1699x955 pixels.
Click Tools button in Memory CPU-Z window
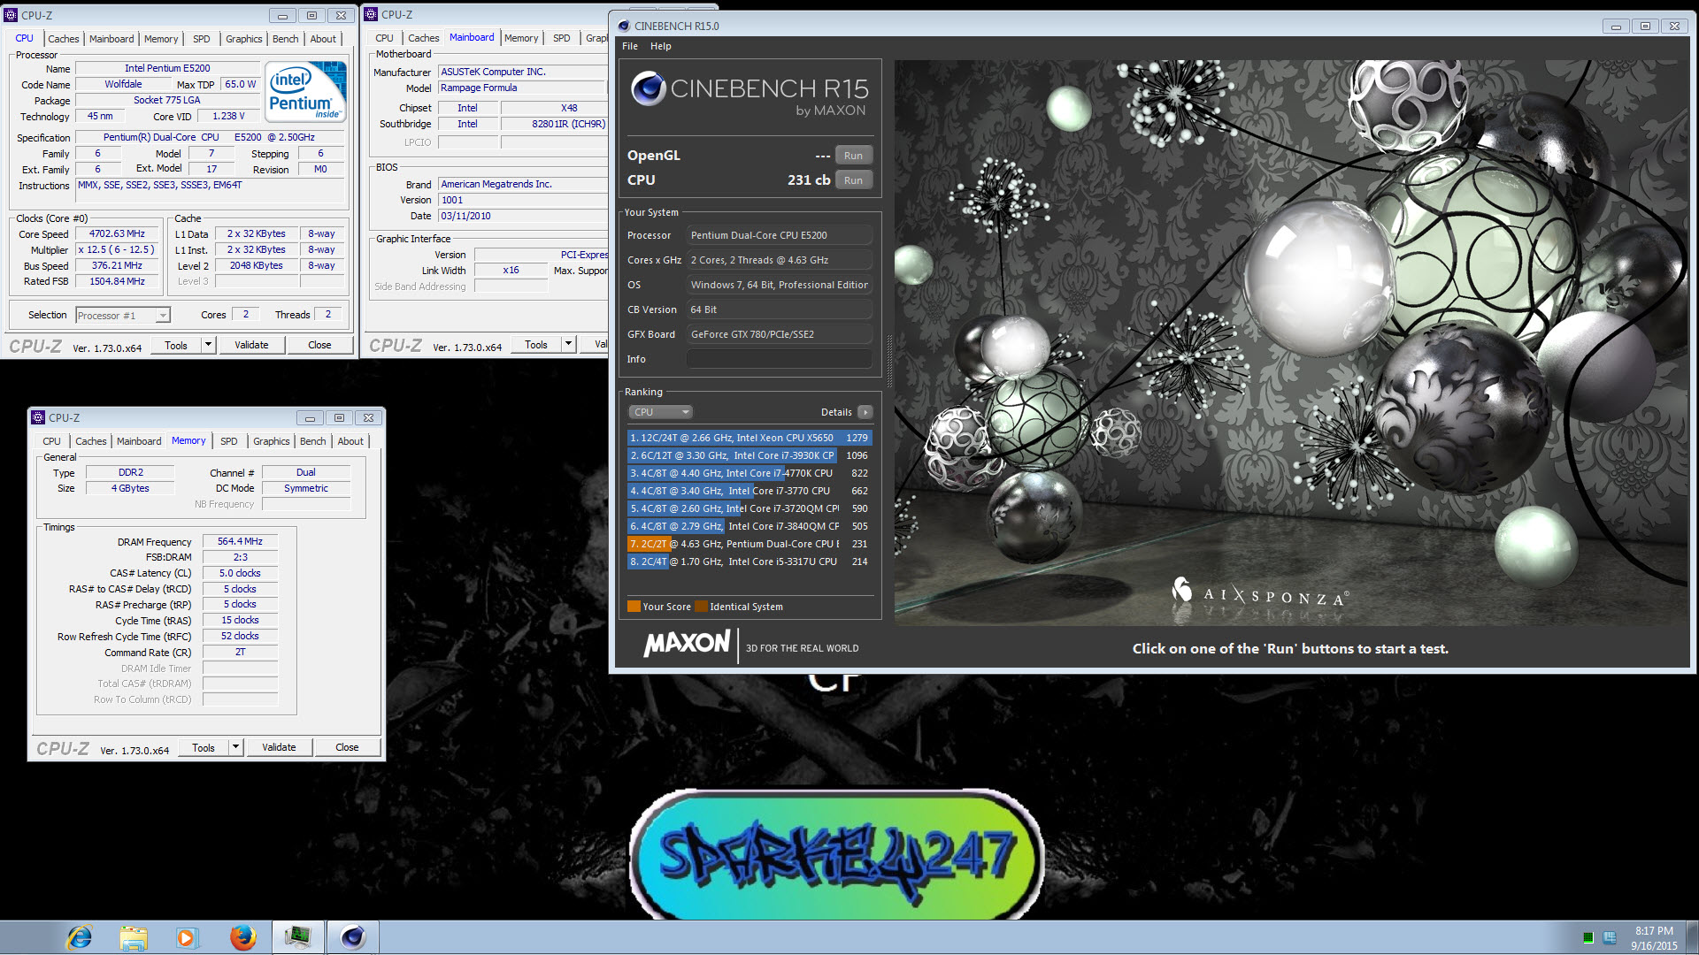[x=204, y=747]
